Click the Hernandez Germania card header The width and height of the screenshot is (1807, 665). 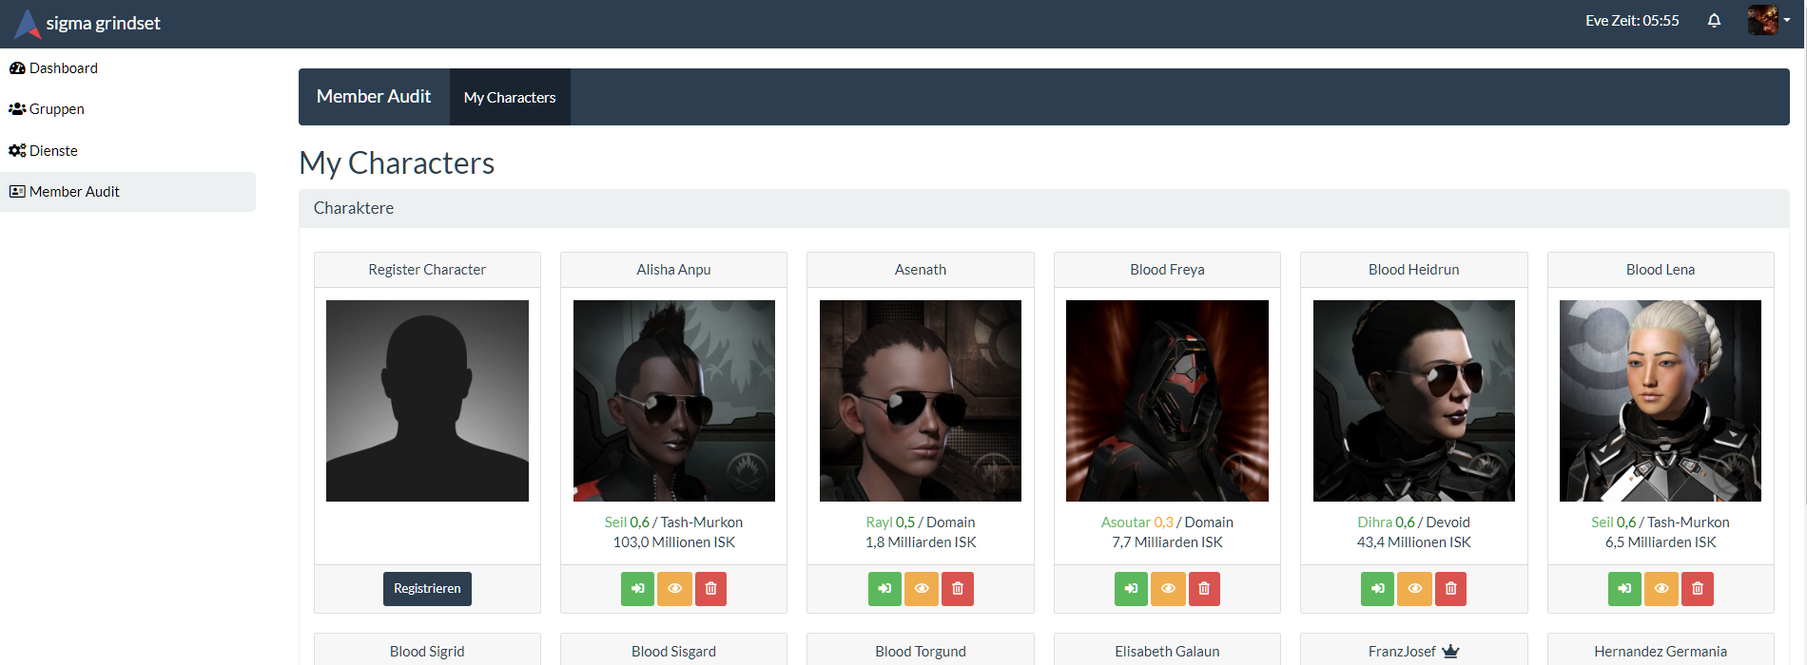point(1661,651)
